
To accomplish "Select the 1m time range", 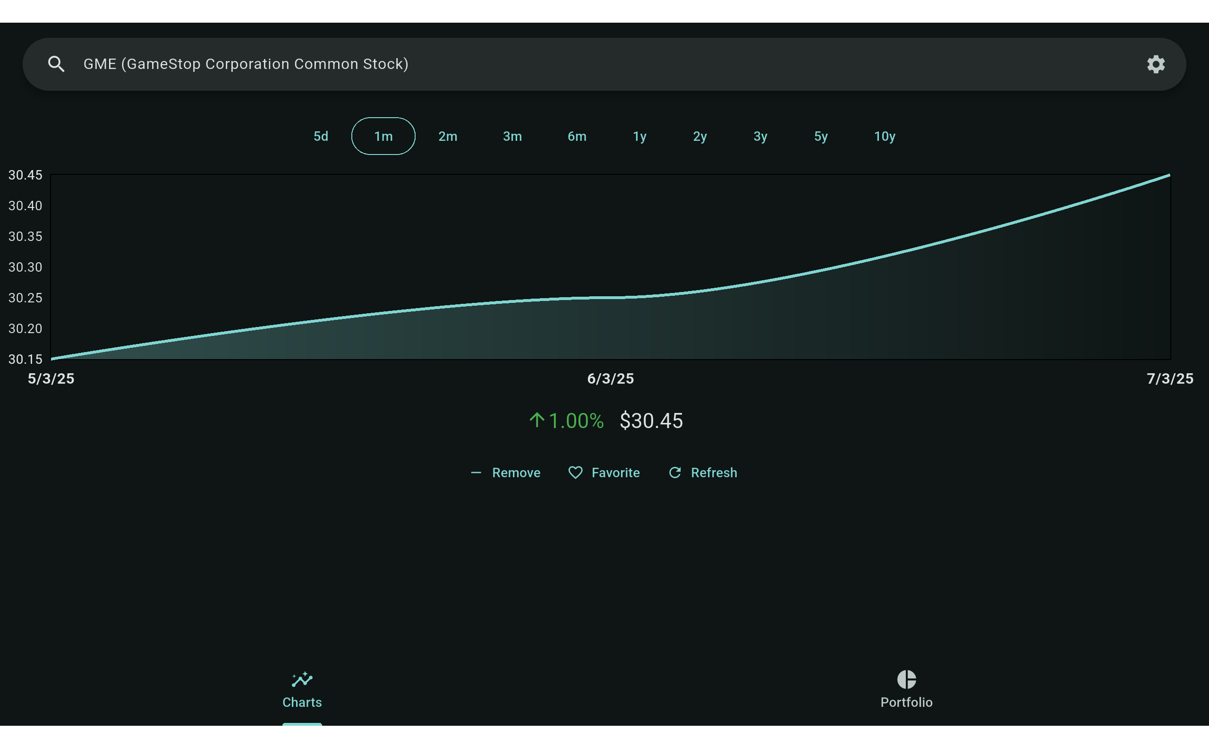I will tap(383, 136).
